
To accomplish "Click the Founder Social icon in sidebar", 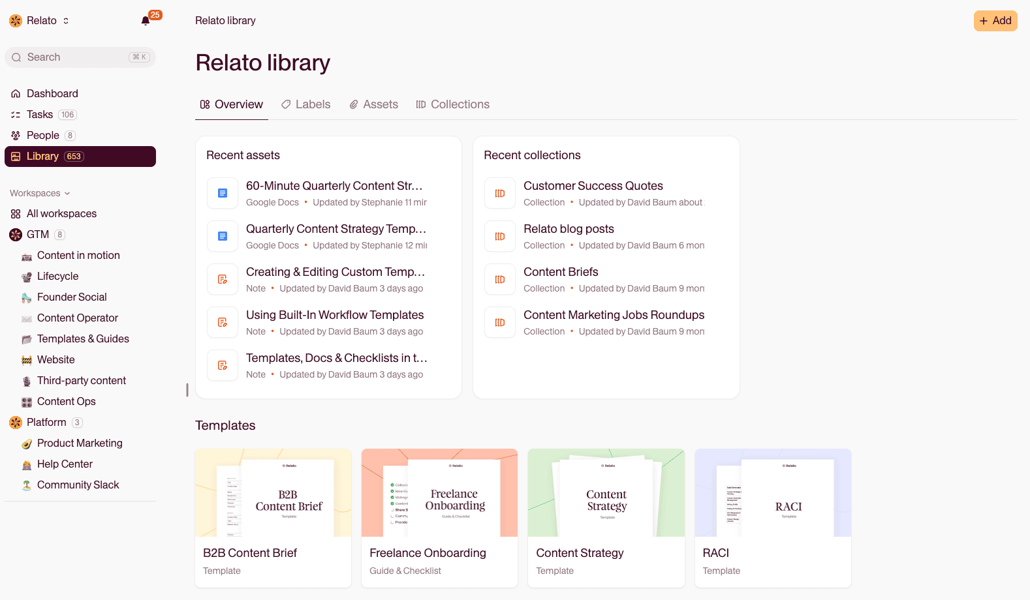I will coord(27,297).
